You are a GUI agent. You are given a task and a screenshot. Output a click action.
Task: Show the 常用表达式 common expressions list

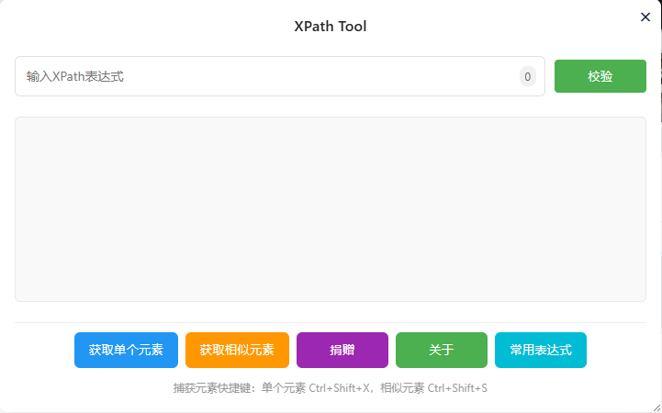pos(541,350)
